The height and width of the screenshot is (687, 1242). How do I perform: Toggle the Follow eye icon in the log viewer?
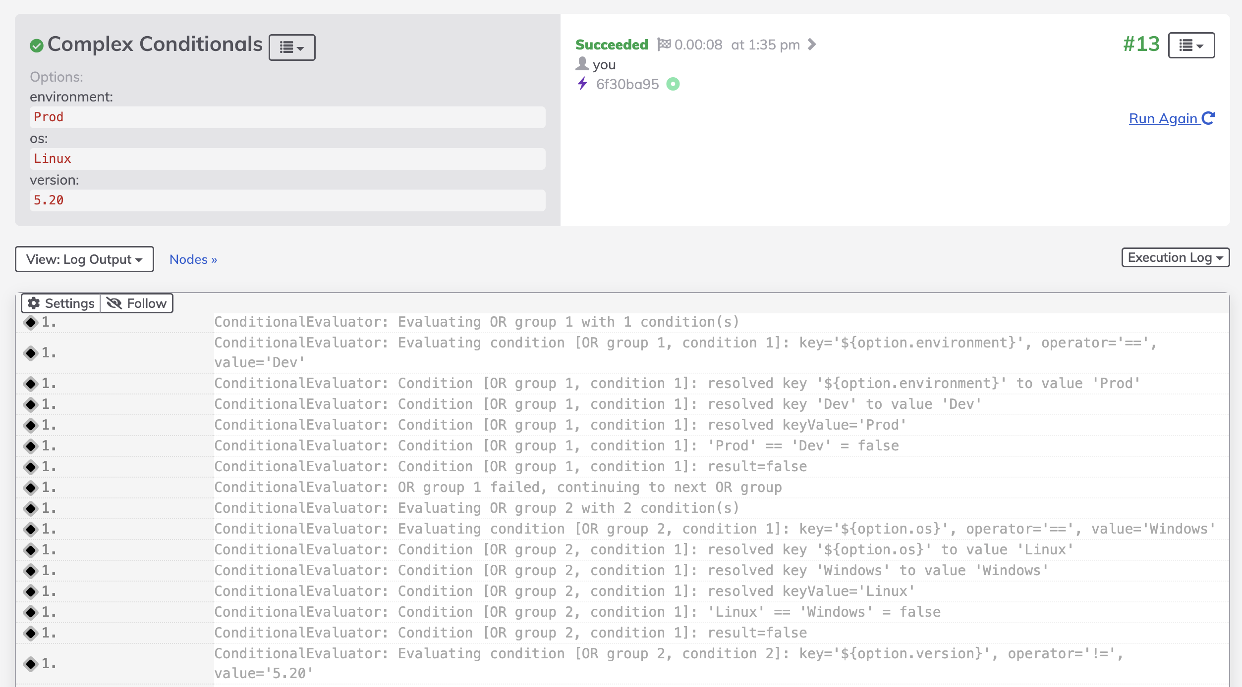coord(115,303)
